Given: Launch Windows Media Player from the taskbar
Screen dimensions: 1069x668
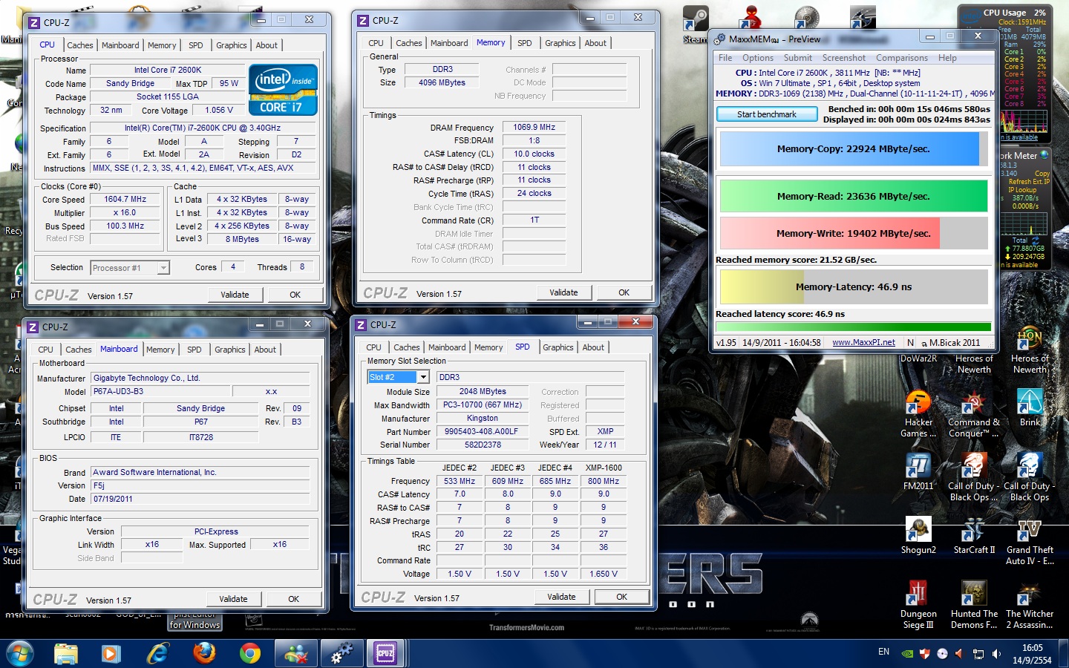Looking at the screenshot, I should point(111,653).
